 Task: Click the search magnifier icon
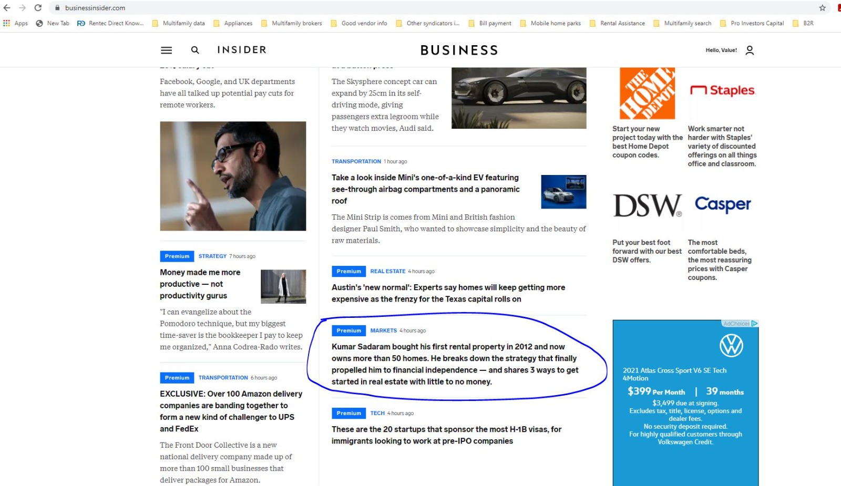[195, 50]
